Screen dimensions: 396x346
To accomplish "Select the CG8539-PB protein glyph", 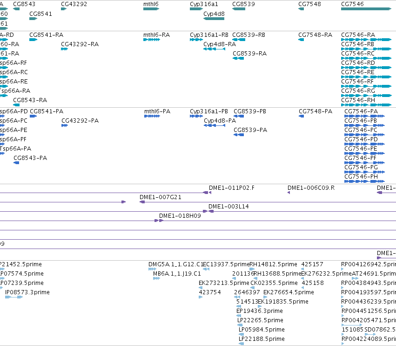I will coord(239,116).
